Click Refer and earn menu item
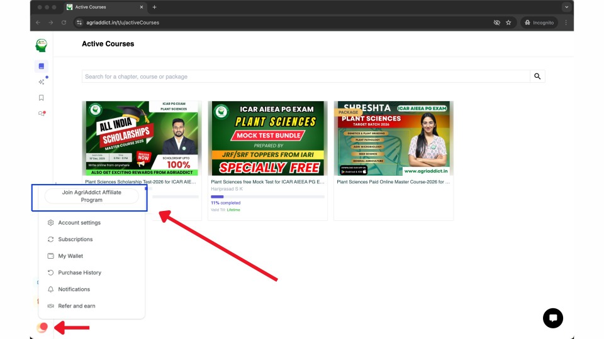Image resolution: width=604 pixels, height=339 pixels. [x=77, y=306]
